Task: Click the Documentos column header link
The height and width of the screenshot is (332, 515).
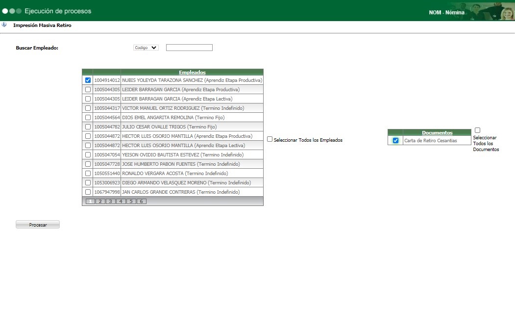Action: tap(437, 132)
